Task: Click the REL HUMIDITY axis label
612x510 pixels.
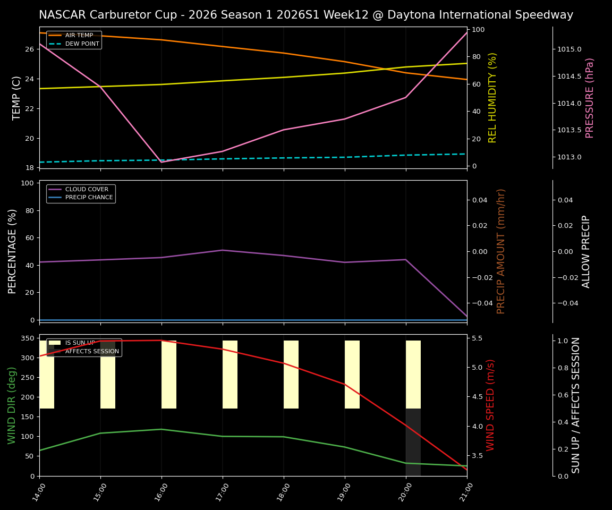Action: (x=493, y=96)
